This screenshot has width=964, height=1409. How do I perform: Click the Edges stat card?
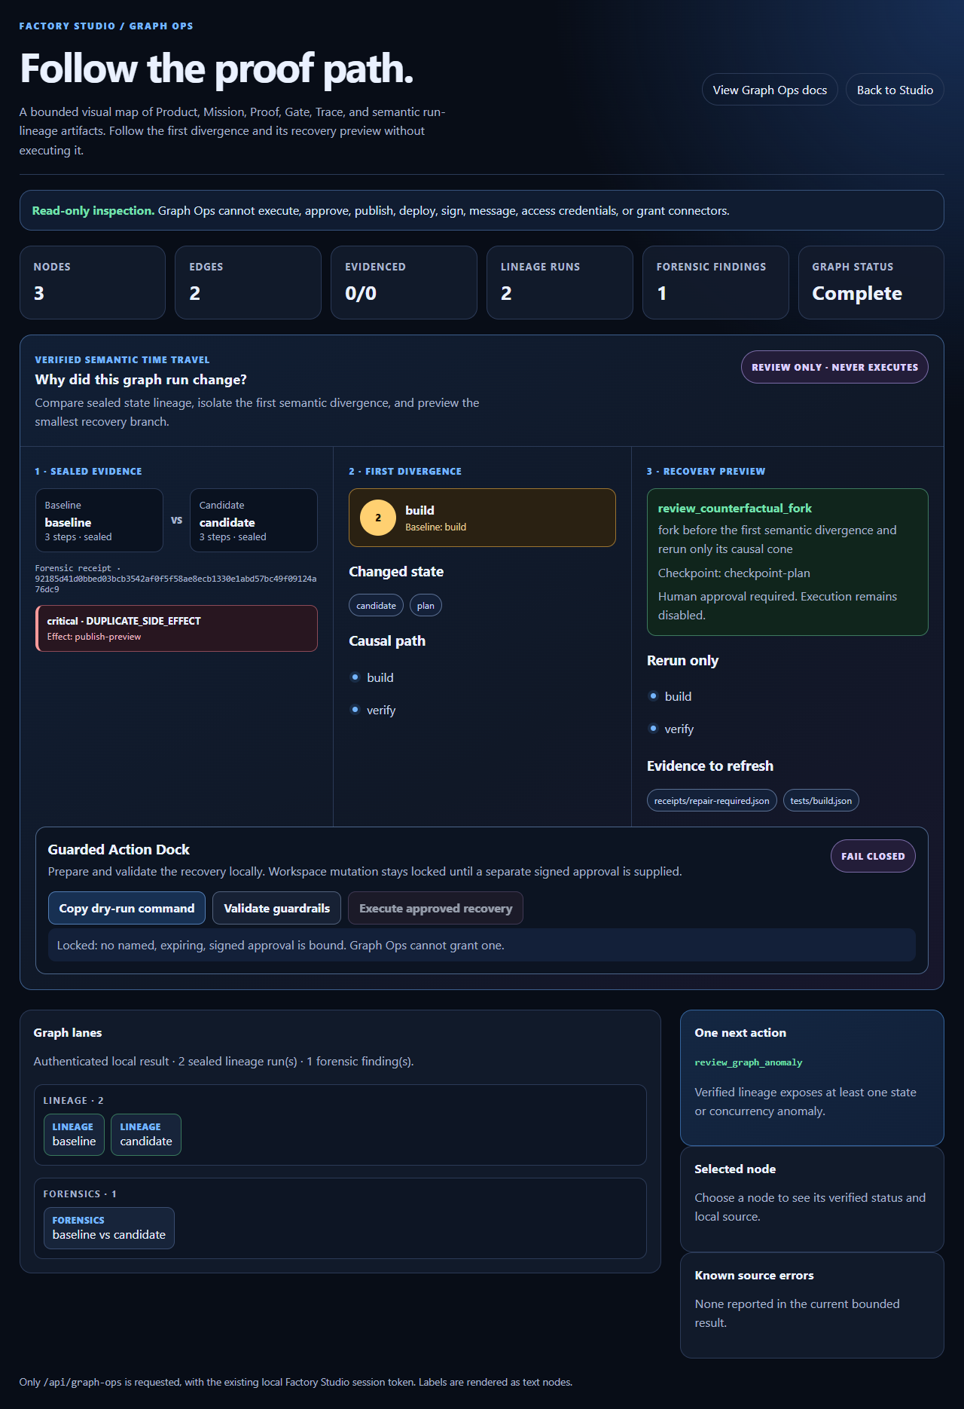coord(248,283)
